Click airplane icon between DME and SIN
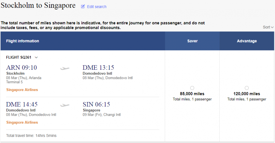This screenshot has height=143, width=275. coord(65,105)
